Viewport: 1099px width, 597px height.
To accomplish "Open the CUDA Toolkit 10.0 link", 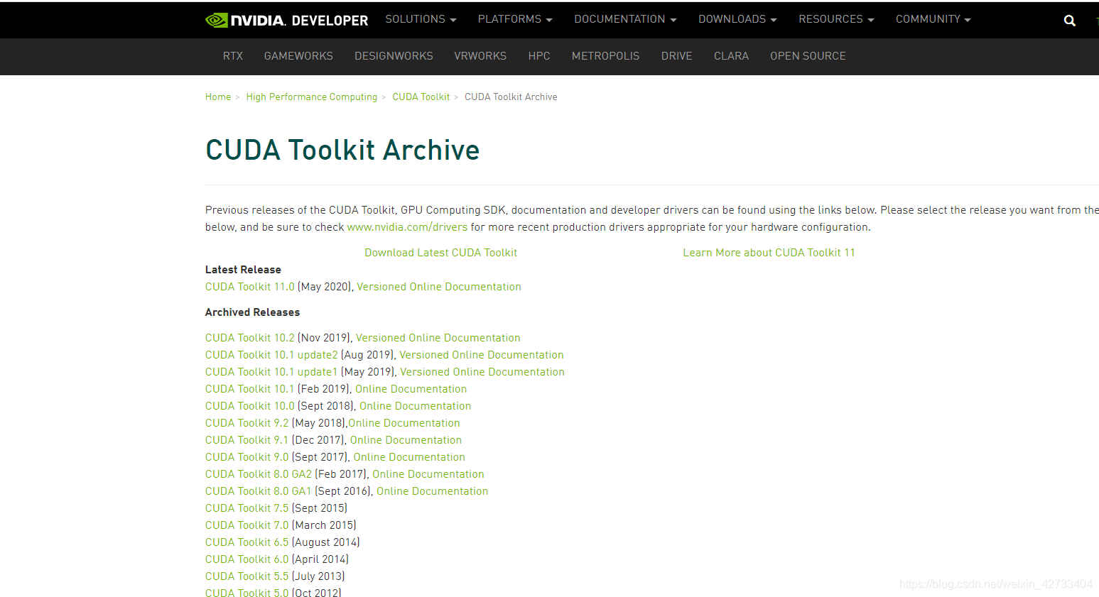I will coord(249,406).
